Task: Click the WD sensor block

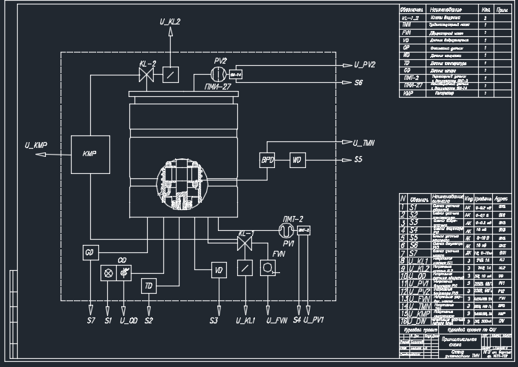Action: [x=296, y=159]
